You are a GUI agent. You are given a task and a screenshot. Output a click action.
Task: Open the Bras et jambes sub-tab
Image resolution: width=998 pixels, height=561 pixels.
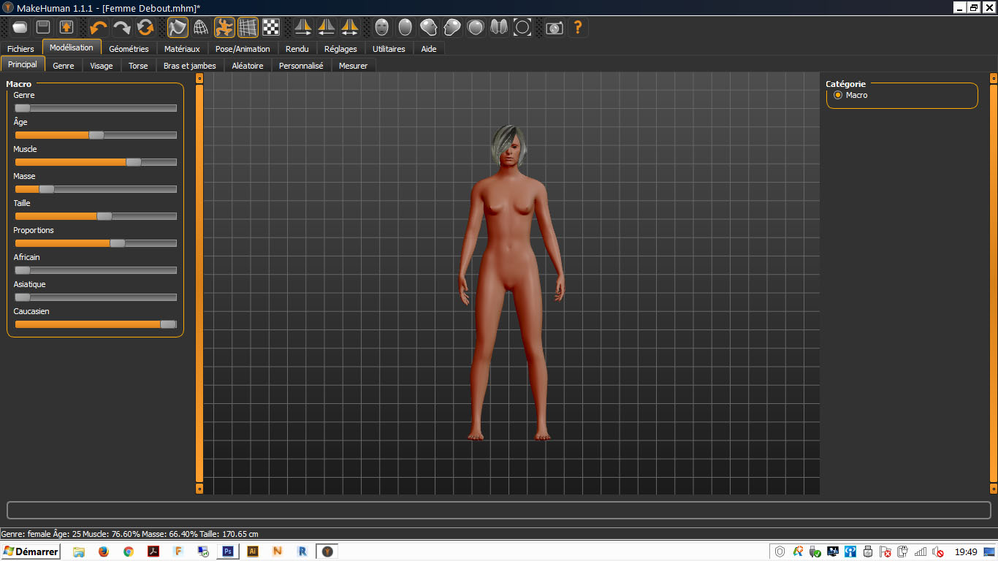(x=190, y=66)
